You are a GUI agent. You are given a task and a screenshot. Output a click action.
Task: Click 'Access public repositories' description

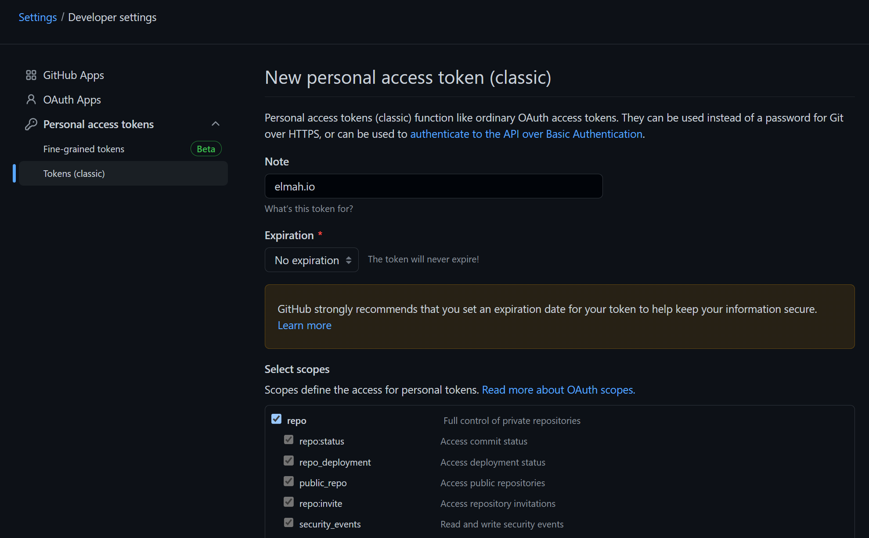click(492, 483)
